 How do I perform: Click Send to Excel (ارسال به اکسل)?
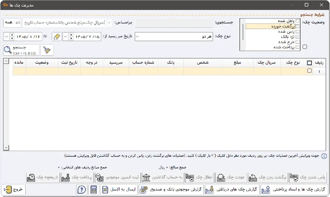(119, 190)
